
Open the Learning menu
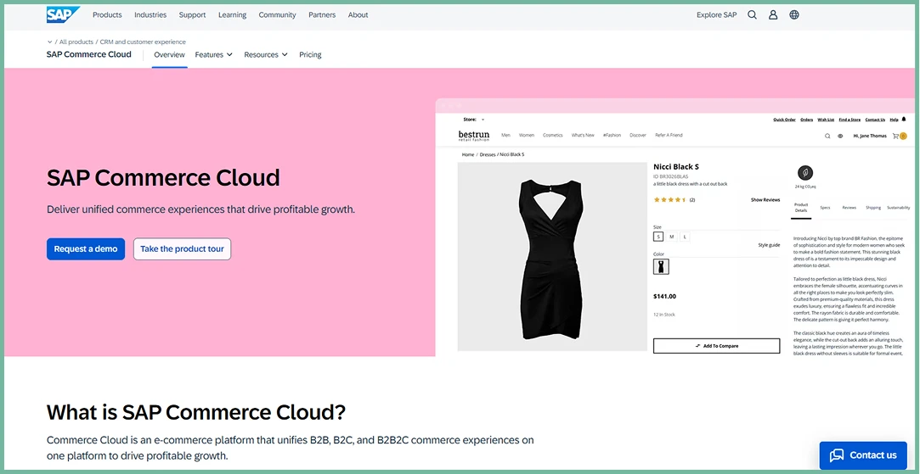[x=233, y=15]
